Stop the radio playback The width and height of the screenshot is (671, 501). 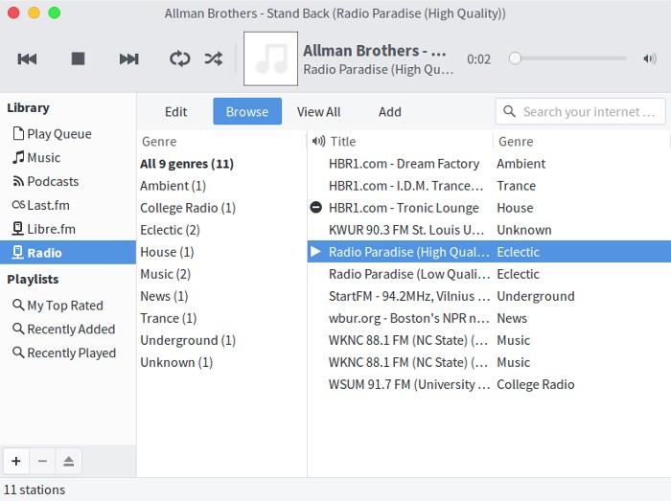point(79,59)
